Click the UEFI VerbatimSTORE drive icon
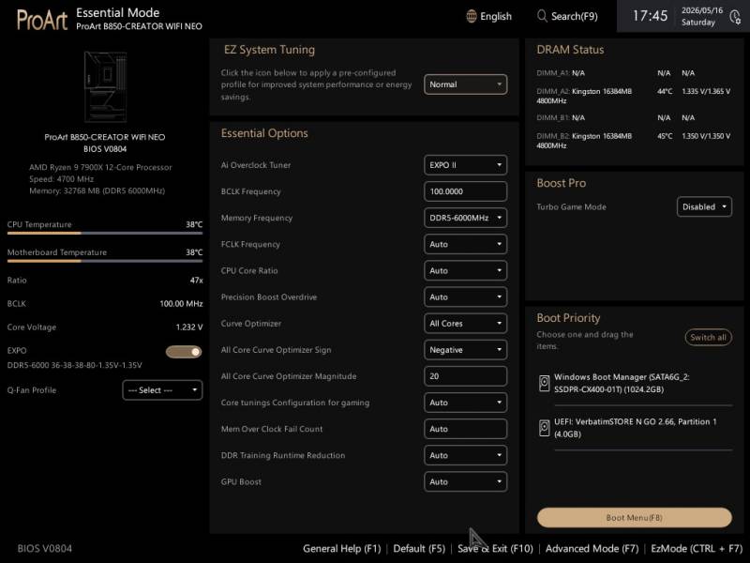Viewport: 750px width, 563px height. pos(545,428)
